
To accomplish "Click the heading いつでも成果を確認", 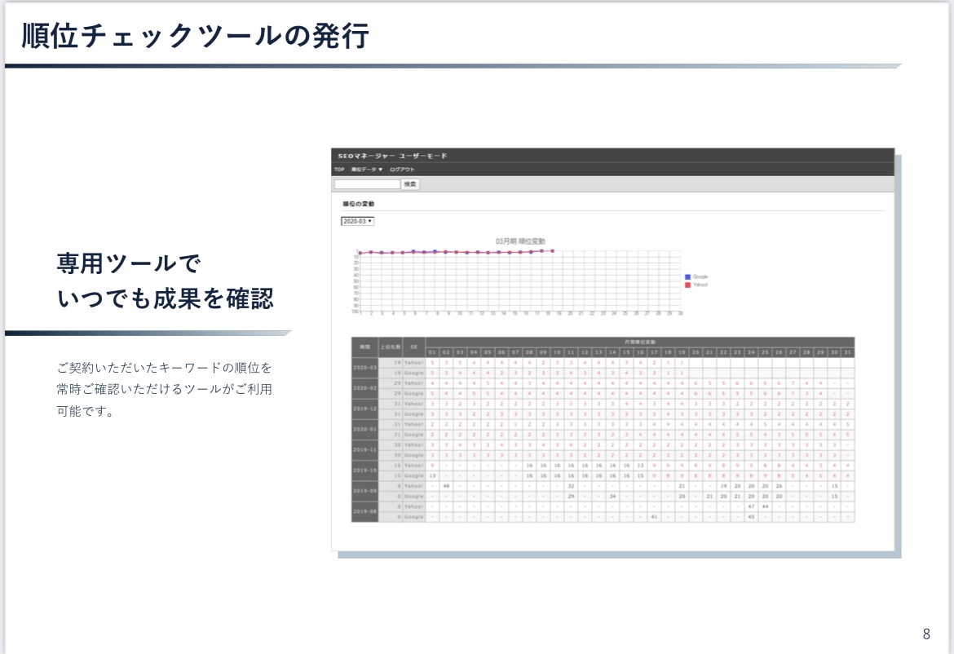I will point(166,298).
